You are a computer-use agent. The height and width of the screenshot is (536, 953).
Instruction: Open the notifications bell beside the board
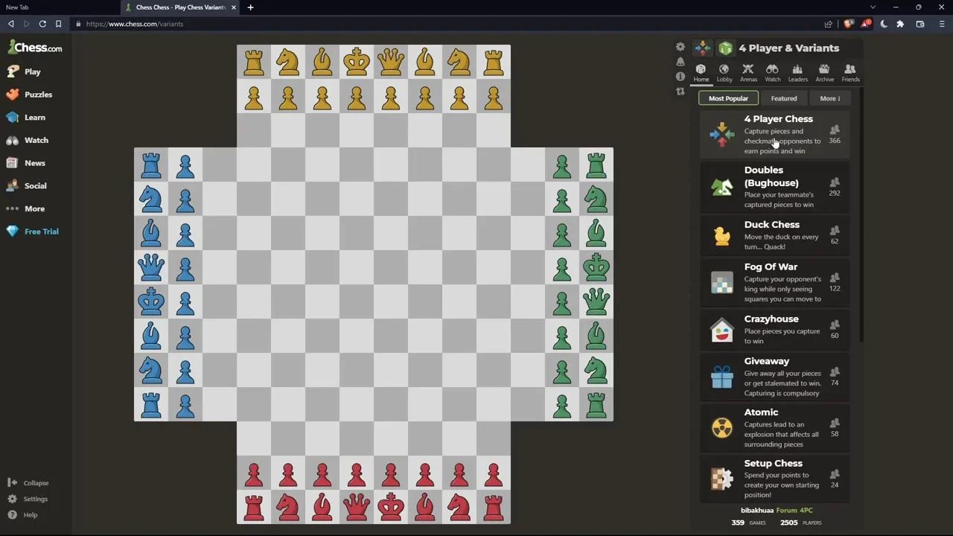pos(680,62)
